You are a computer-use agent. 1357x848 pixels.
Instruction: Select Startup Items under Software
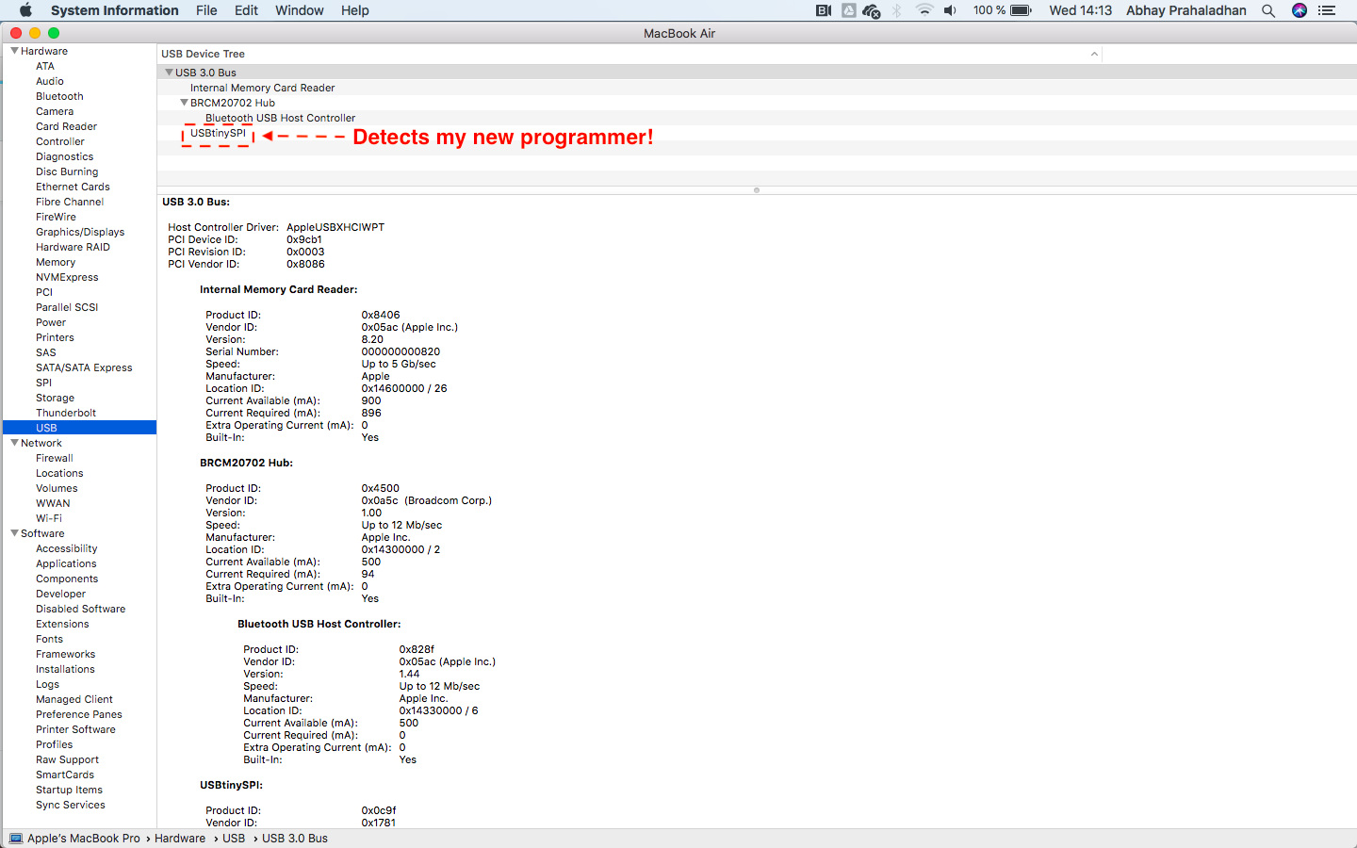[69, 790]
